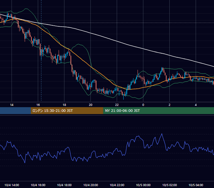
Task: Click the 0 hour label on price chart axis
Action: pyautogui.click(x=143, y=105)
